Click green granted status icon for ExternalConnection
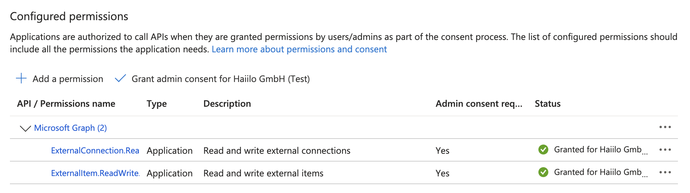The image size is (690, 193). [543, 150]
